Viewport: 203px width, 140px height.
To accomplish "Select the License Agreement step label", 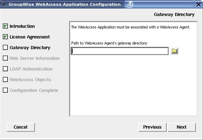I will [30, 37].
